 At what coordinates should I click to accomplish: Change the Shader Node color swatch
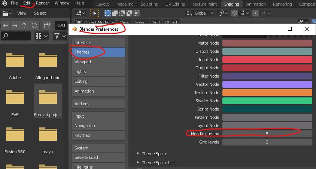pyautogui.click(x=267, y=101)
